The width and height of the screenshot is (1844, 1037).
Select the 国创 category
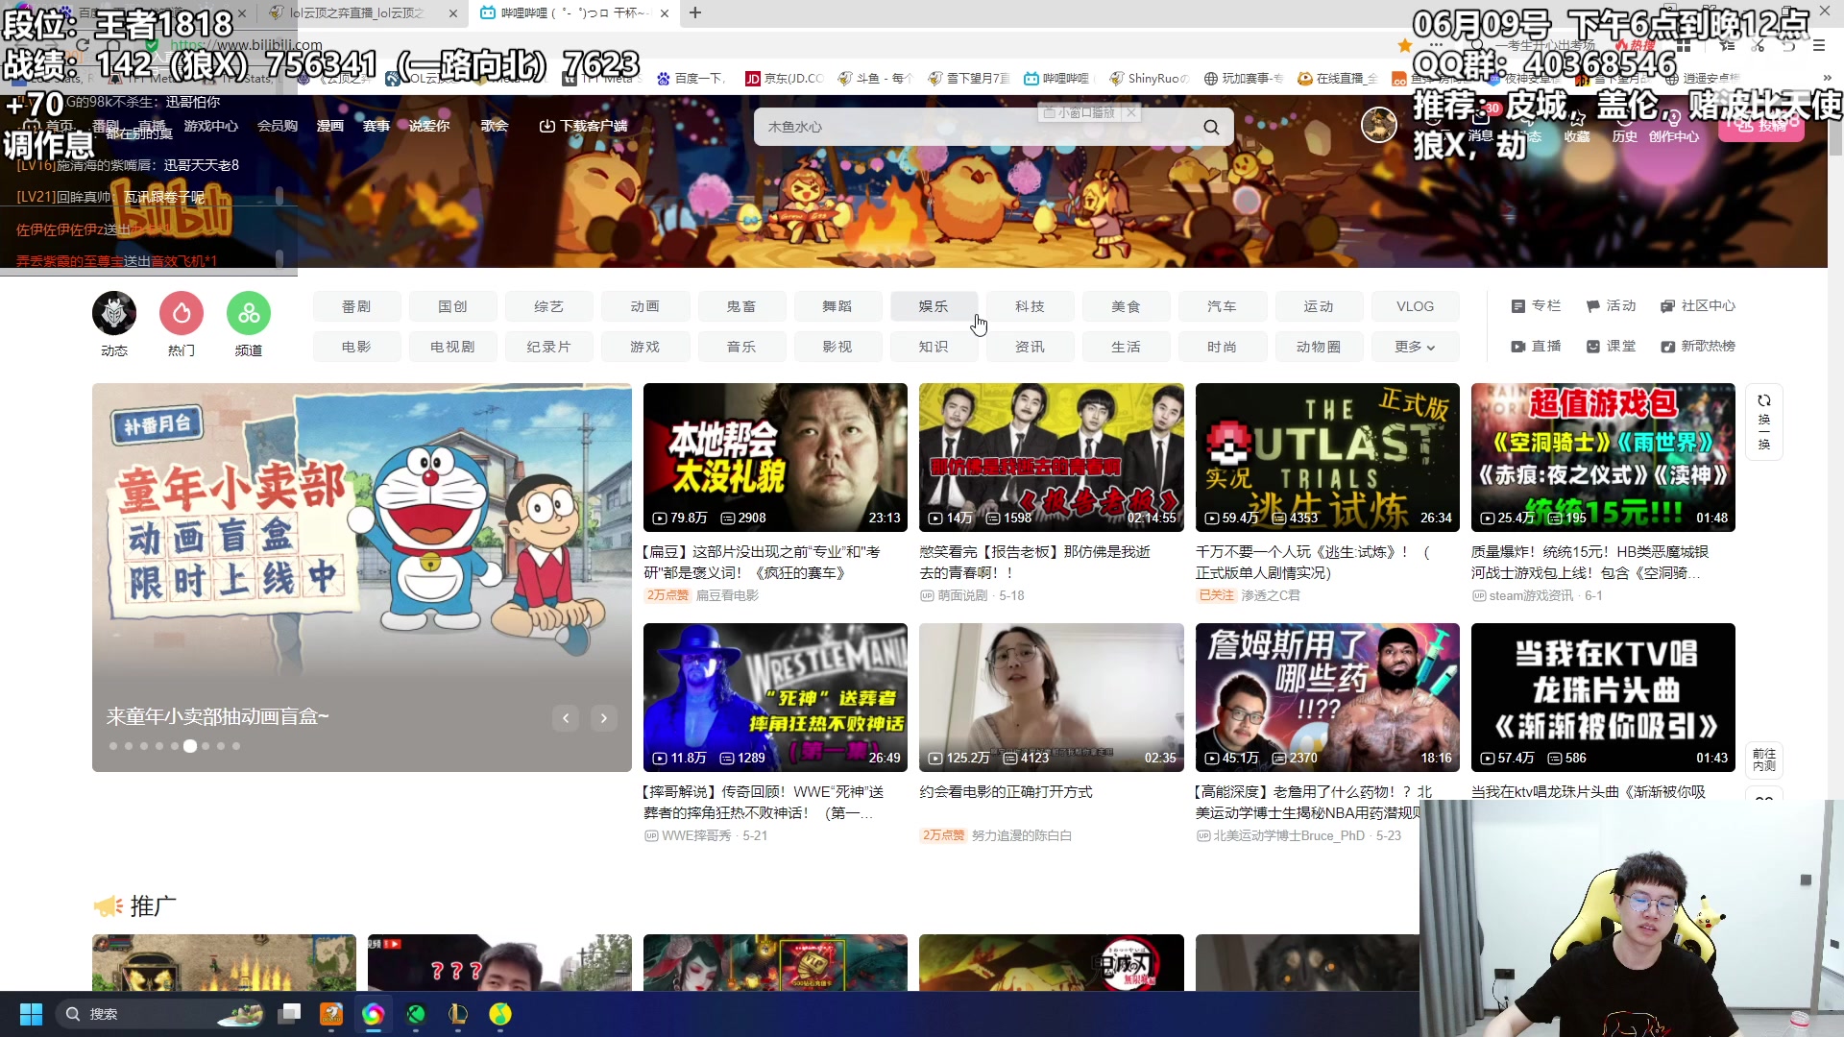tap(452, 306)
